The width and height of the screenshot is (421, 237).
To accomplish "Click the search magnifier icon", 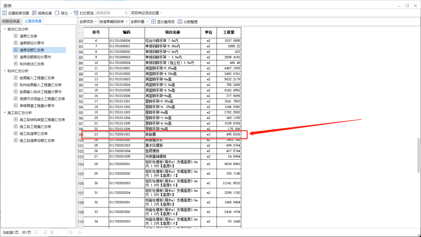I will [x=126, y=13].
